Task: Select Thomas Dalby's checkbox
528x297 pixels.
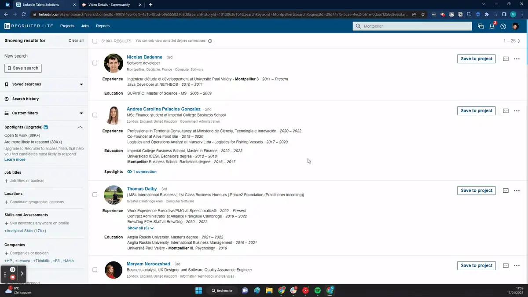Action: 95,194
